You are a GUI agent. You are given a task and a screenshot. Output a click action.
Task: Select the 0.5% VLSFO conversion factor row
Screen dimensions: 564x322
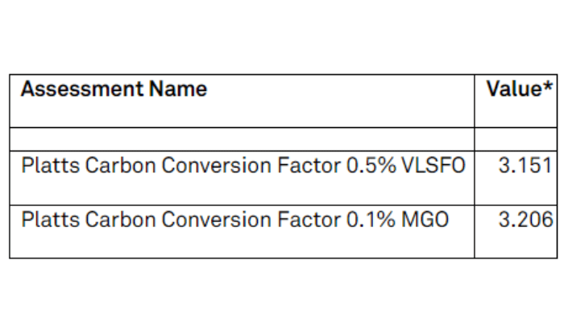point(242,167)
